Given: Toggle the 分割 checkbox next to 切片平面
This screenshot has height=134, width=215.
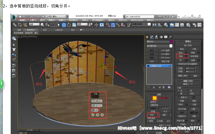Looking at the screenshot, I should [x=190, y=109].
